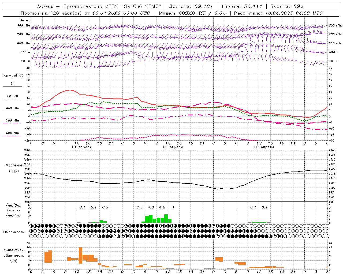Click the "Ветер" wind panel label
Screen dimensions: 343x274
[25, 20]
